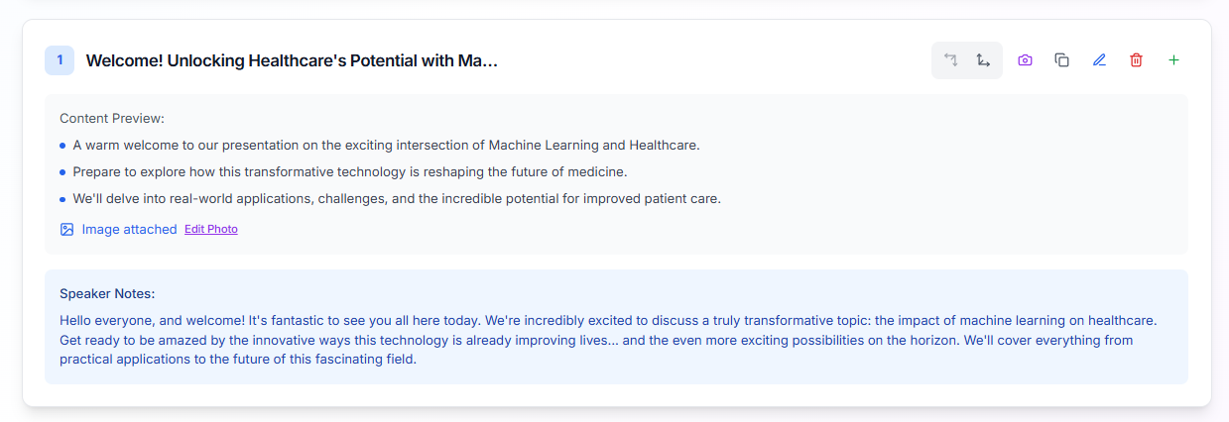Click the greyed-out move slide up arrow
1229x422 pixels.
click(x=950, y=60)
